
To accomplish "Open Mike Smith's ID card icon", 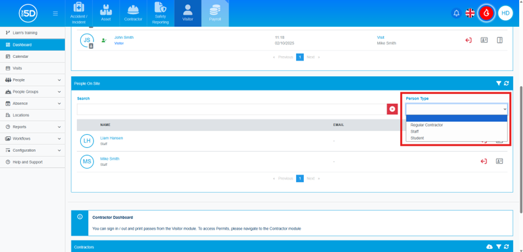I will click(499, 161).
